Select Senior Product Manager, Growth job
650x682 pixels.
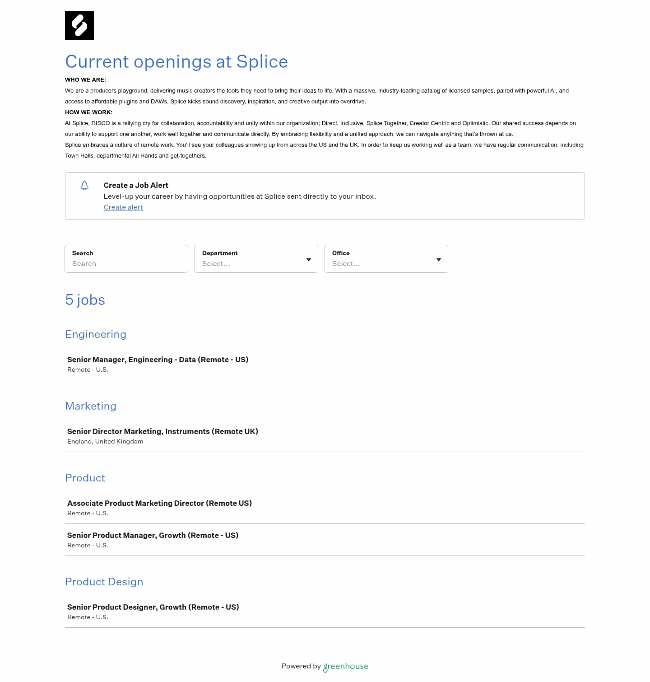(x=153, y=535)
